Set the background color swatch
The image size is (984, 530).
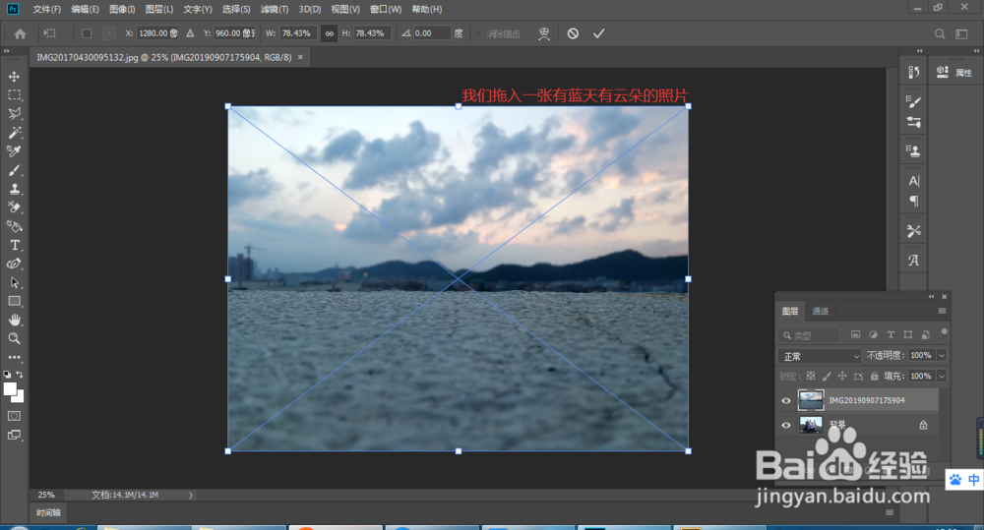click(x=20, y=397)
